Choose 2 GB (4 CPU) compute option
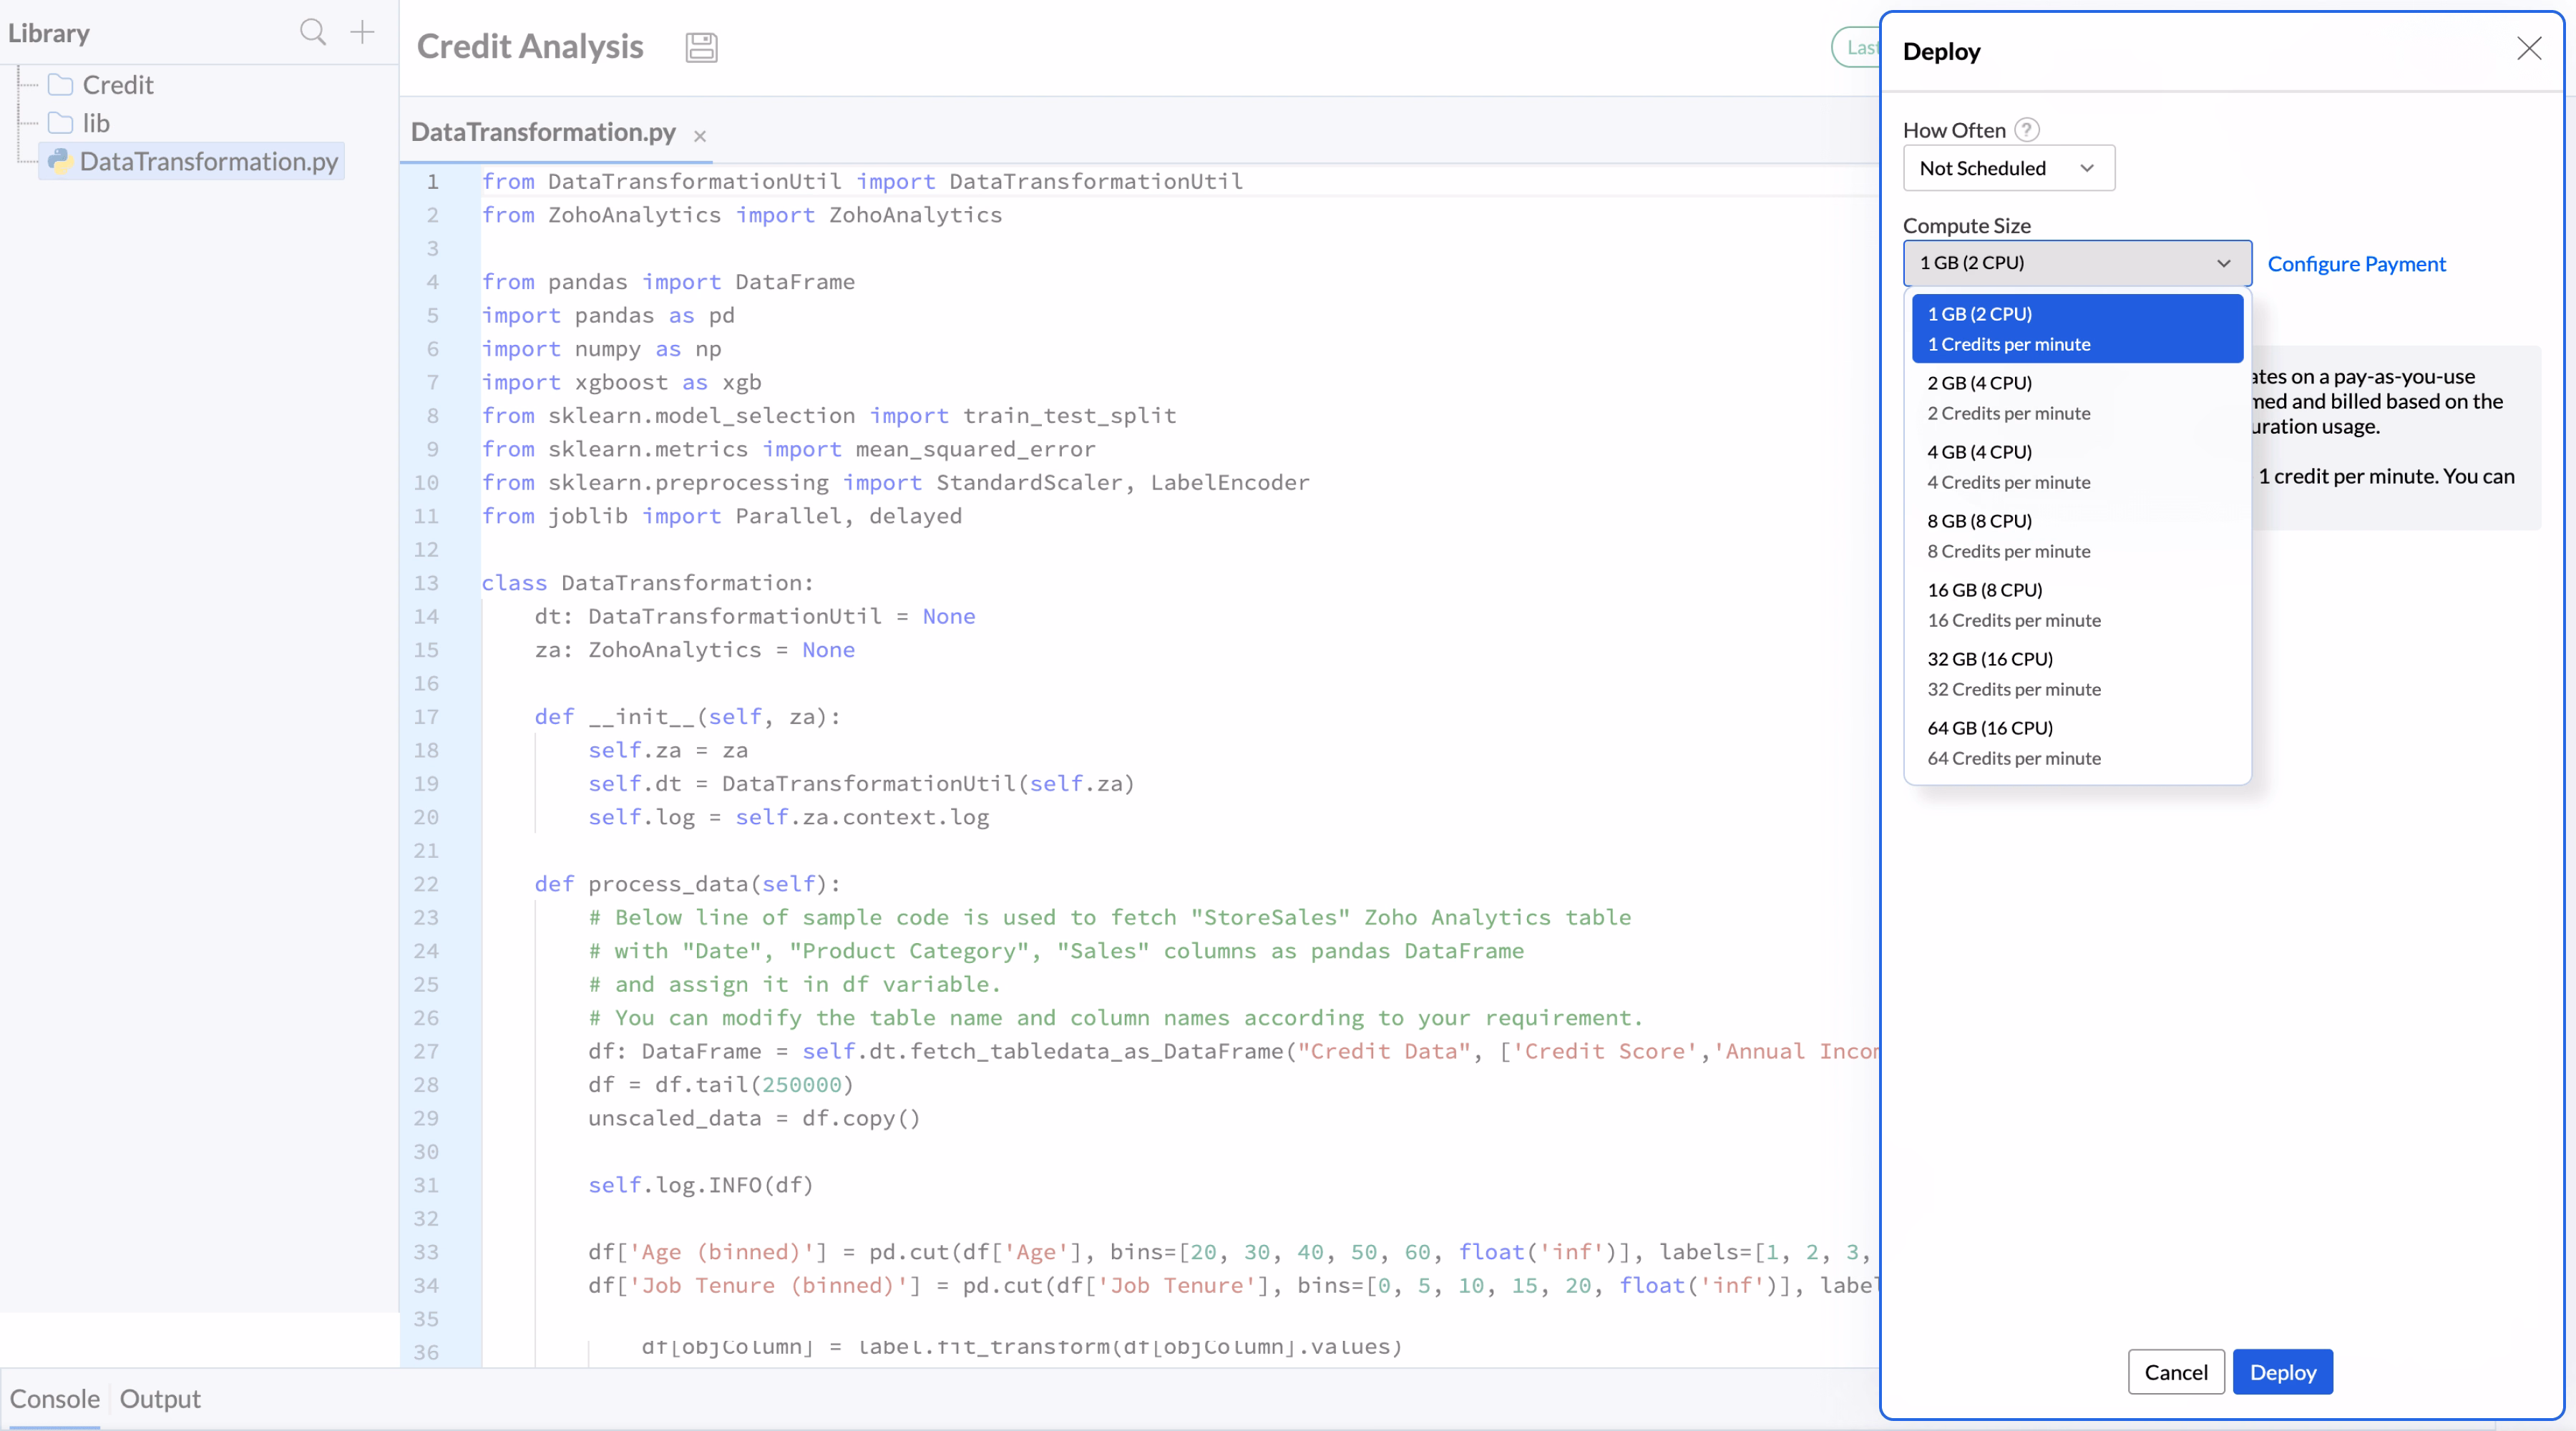2576x1431 pixels. (2076, 397)
